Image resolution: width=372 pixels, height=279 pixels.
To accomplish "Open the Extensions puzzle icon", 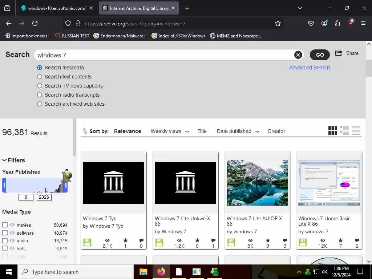I will (x=337, y=23).
